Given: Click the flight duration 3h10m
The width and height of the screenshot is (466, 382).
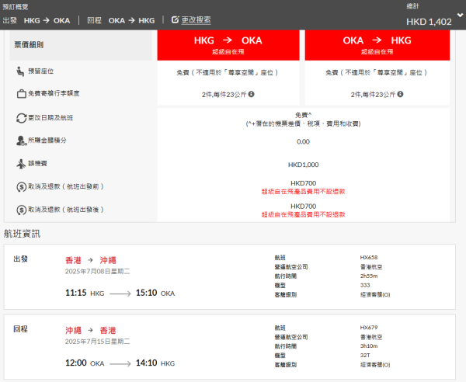Looking at the screenshot, I should click(x=369, y=346).
